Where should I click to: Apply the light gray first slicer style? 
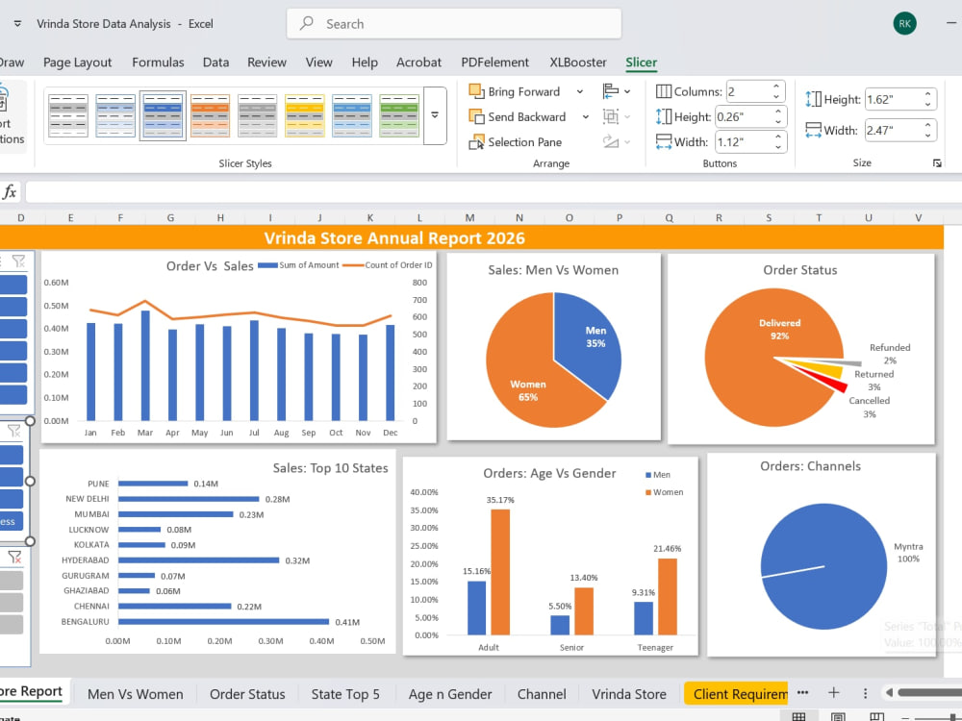point(68,115)
